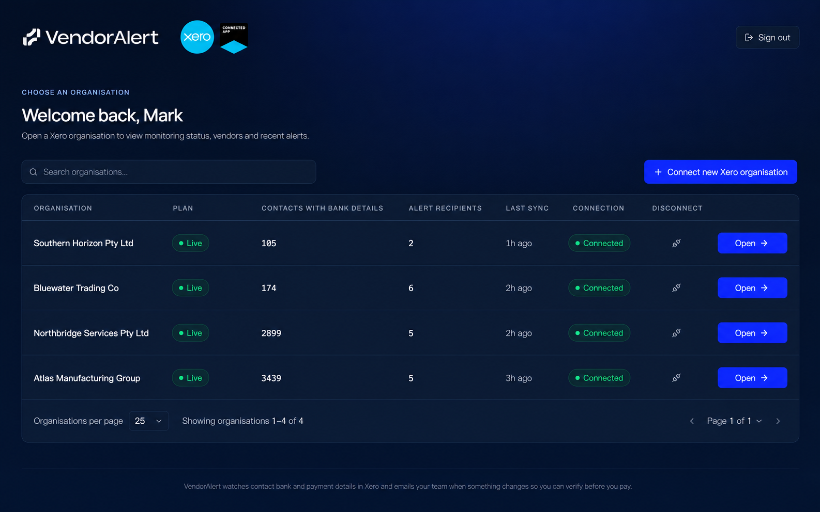Click the Xero Connected App badge
Image resolution: width=820 pixels, height=512 pixels.
234,38
